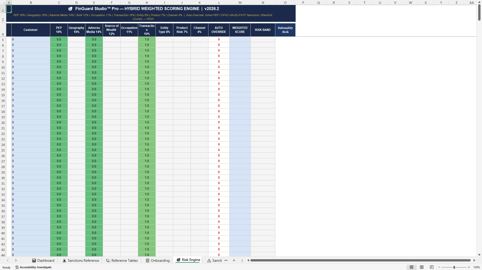Select the Product Risk 7% header
The height and width of the screenshot is (270, 482).
pyautogui.click(x=182, y=30)
